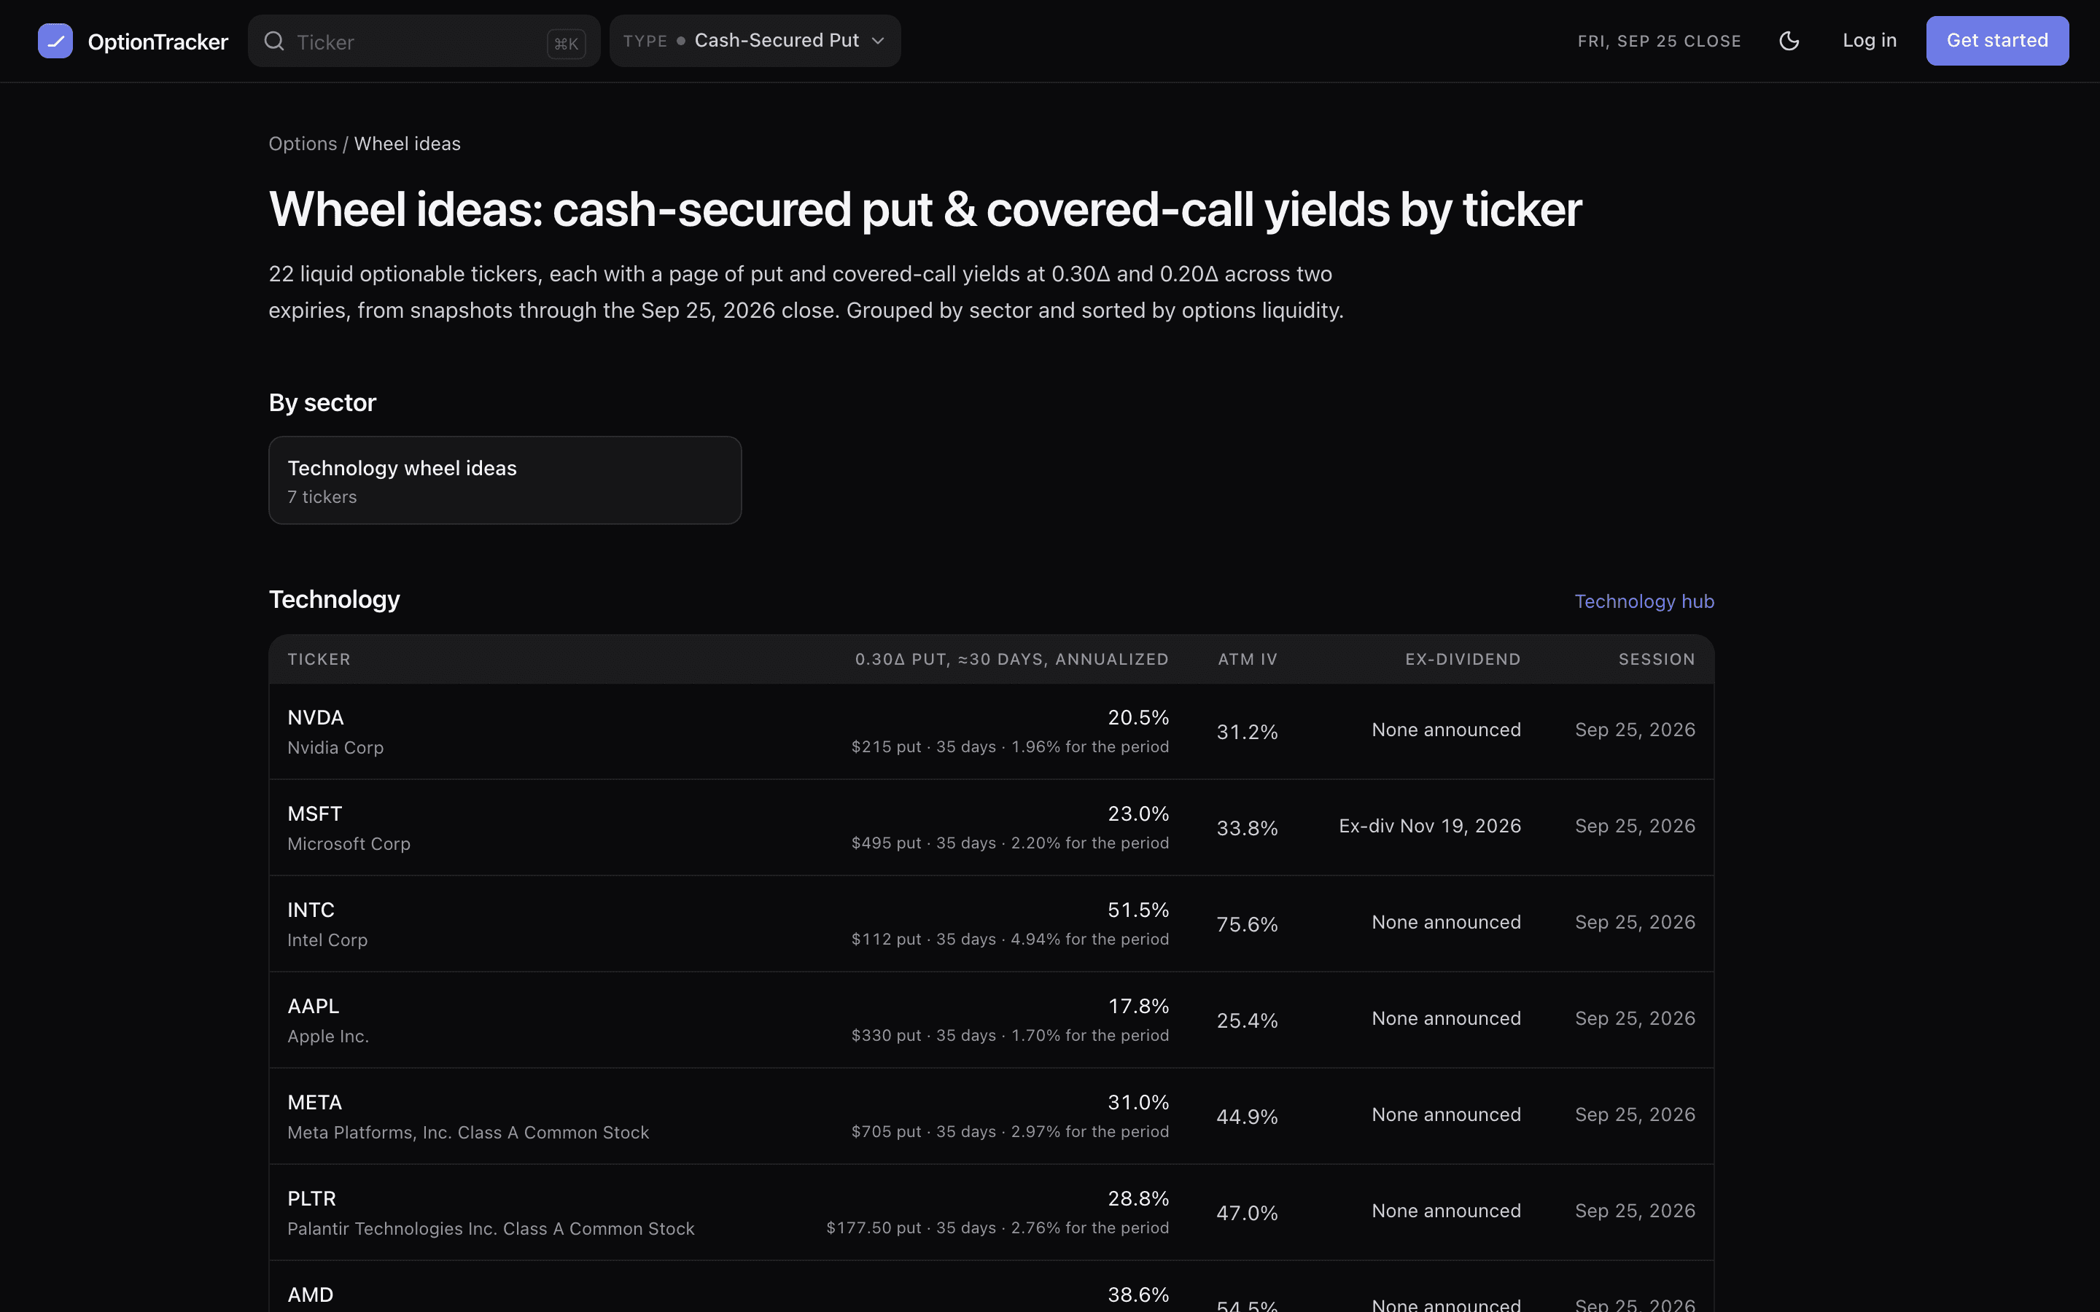Click INTC's 51.5% annualized yield
The image size is (2100, 1312).
(1137, 910)
